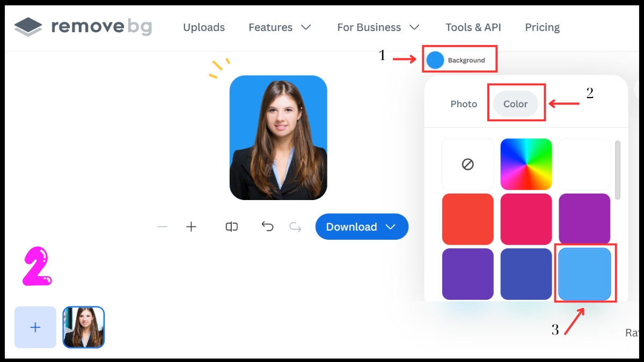Switch to the Photo tab

click(464, 104)
